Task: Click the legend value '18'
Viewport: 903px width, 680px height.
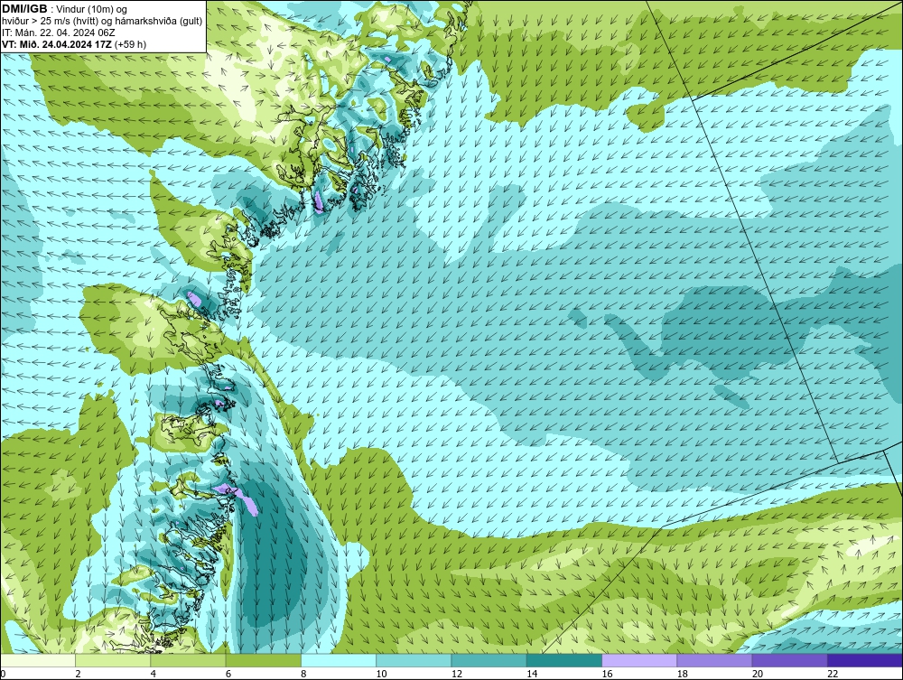Action: [x=683, y=674]
